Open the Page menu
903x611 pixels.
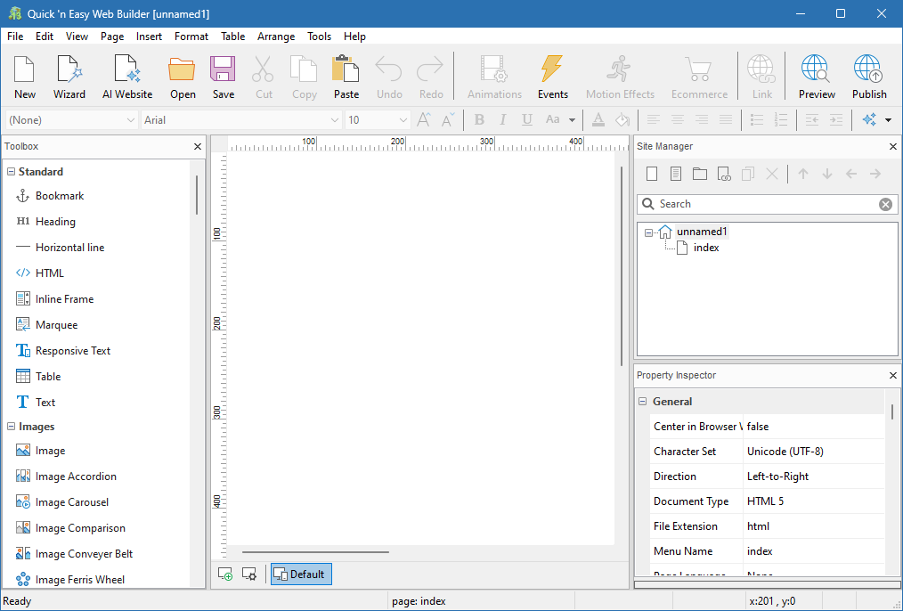[x=111, y=37]
